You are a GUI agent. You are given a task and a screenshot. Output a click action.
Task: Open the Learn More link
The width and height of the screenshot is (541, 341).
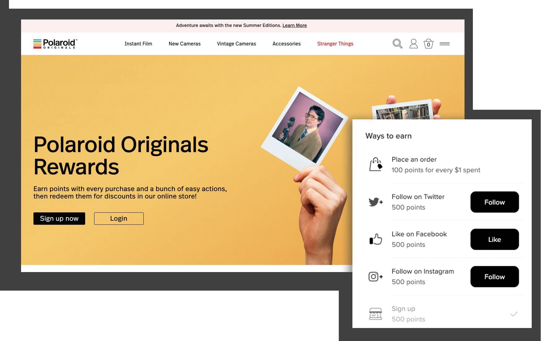click(294, 25)
